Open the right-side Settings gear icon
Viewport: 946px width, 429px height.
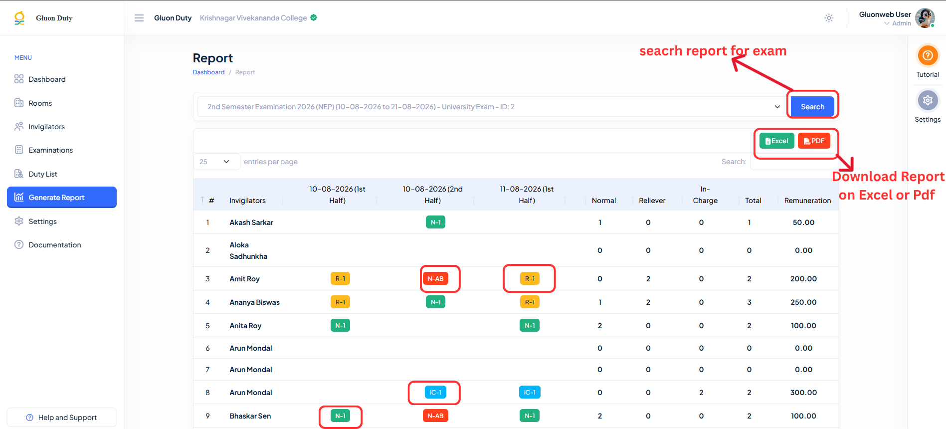tap(928, 100)
